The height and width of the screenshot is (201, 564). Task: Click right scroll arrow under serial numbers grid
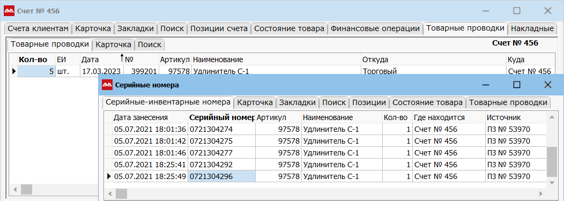pos(543,194)
